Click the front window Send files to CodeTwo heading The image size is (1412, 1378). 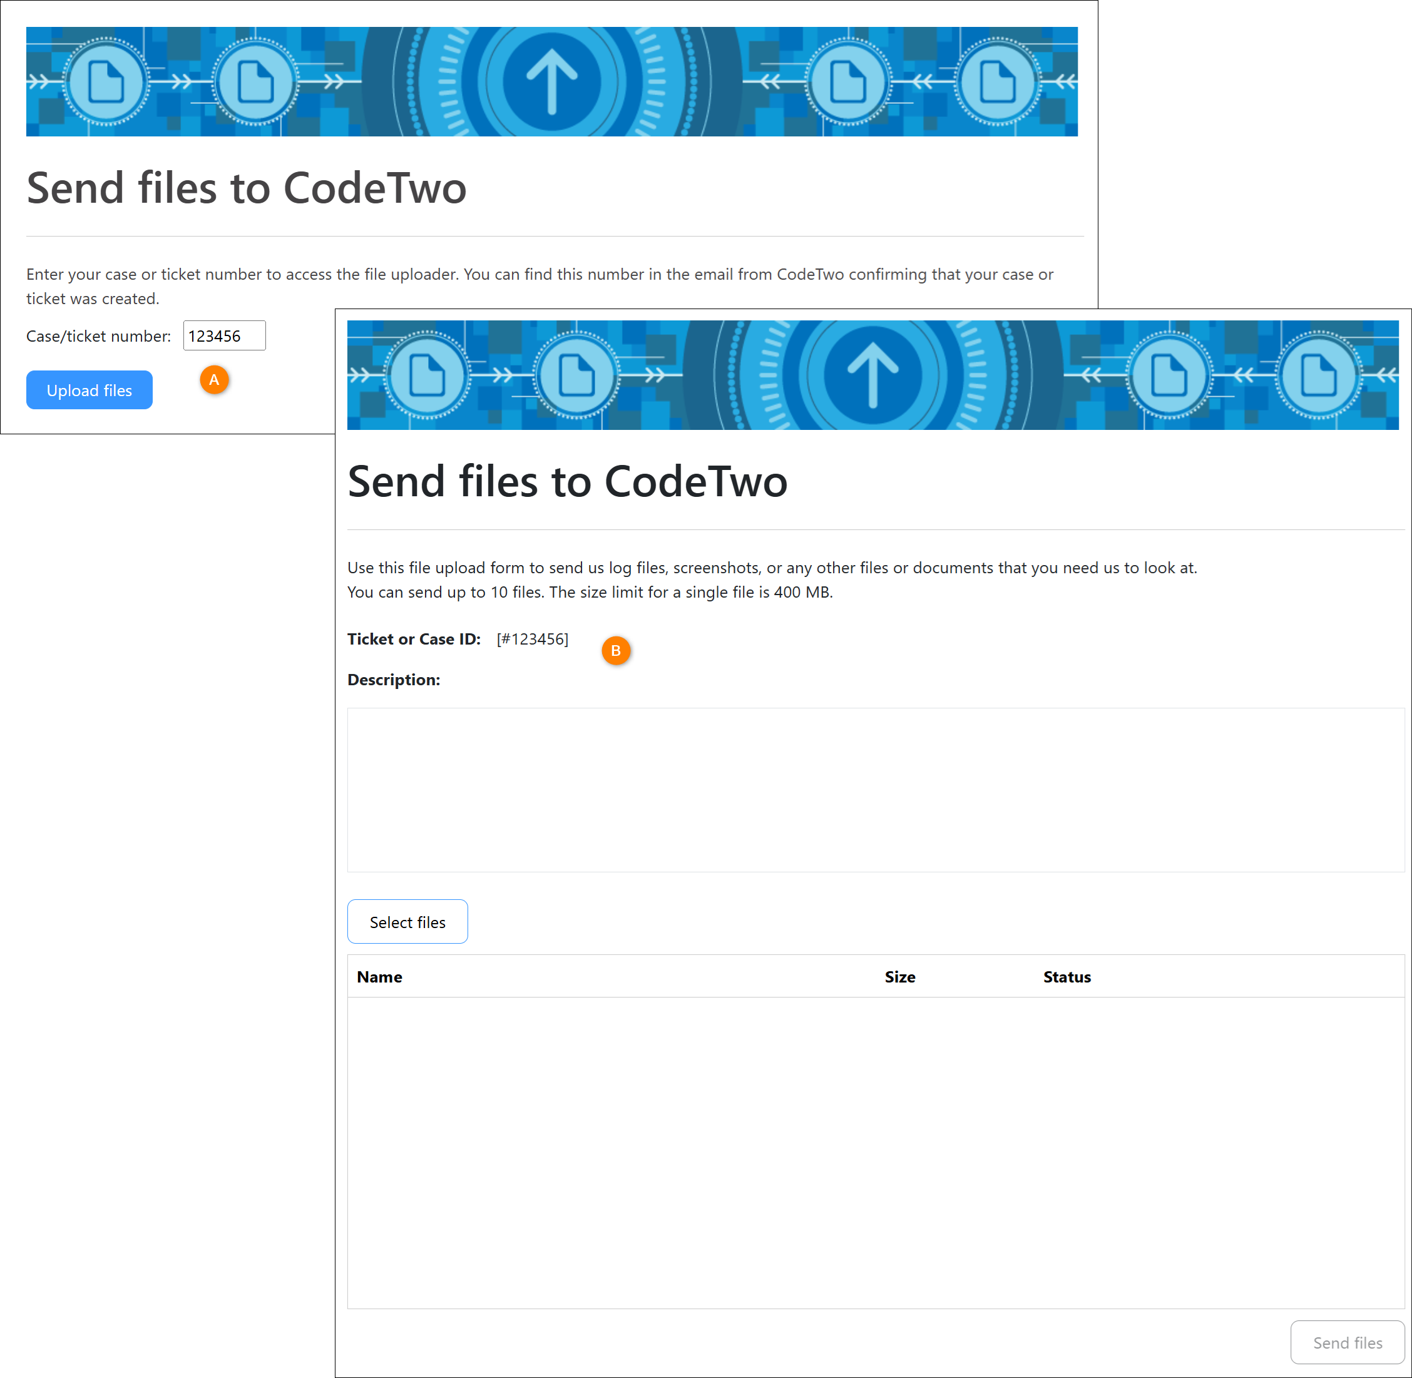[568, 481]
